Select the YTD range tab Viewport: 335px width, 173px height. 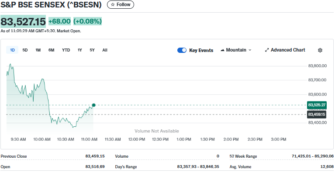tap(66, 50)
